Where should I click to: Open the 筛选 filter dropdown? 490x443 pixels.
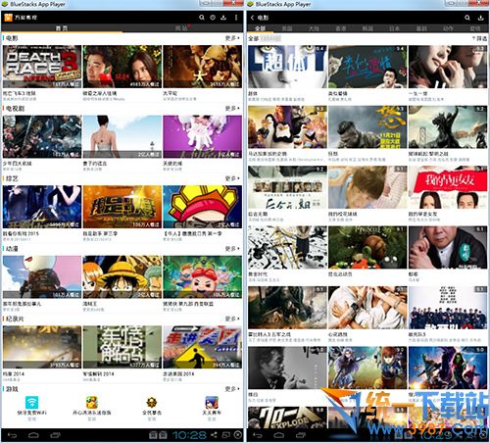coord(479,38)
